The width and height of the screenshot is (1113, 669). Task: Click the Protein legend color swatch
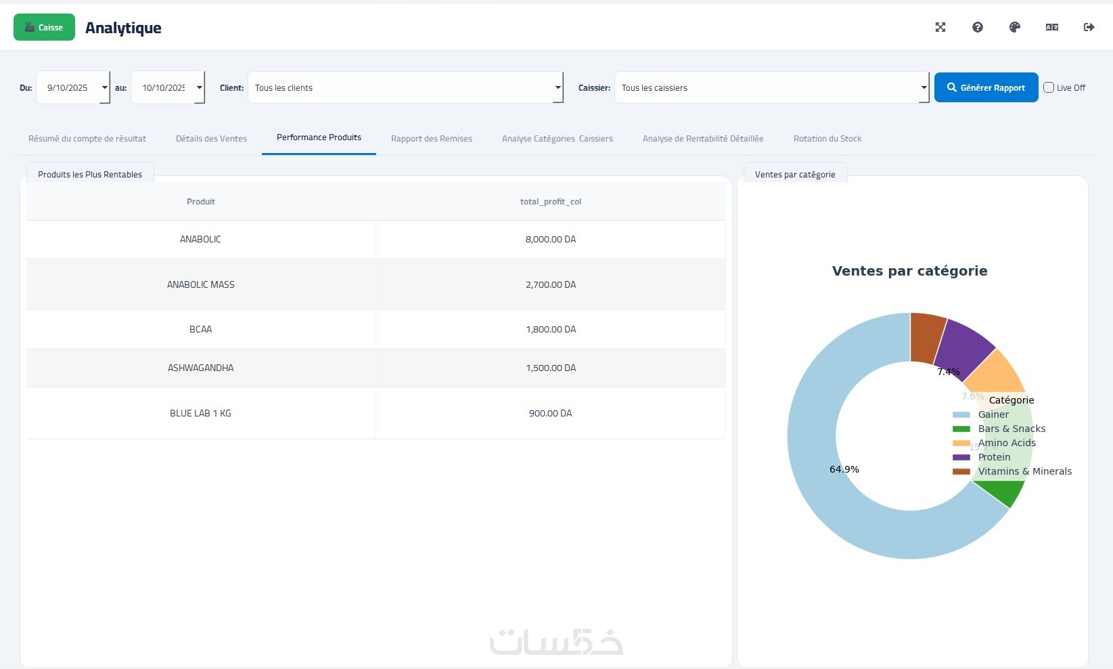coord(961,458)
